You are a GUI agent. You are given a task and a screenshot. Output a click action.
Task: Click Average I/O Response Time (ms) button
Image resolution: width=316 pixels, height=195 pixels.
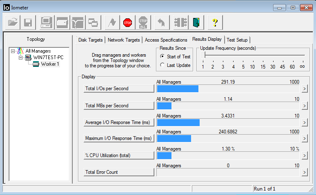[x=119, y=122]
